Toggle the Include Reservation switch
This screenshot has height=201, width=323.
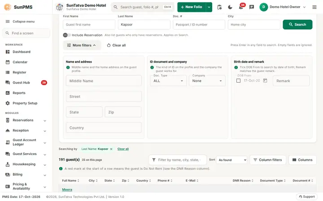(67, 35)
